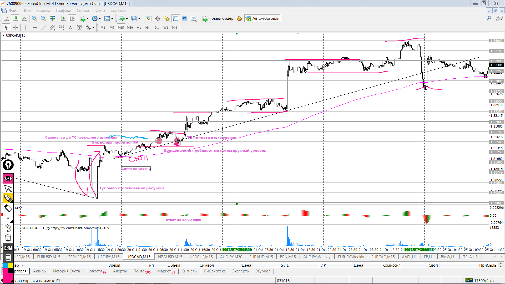Open the Strategy Tester magnifier icon
Image resolution: width=505 pixels, height=284 pixels.
pyautogui.click(x=194, y=18)
